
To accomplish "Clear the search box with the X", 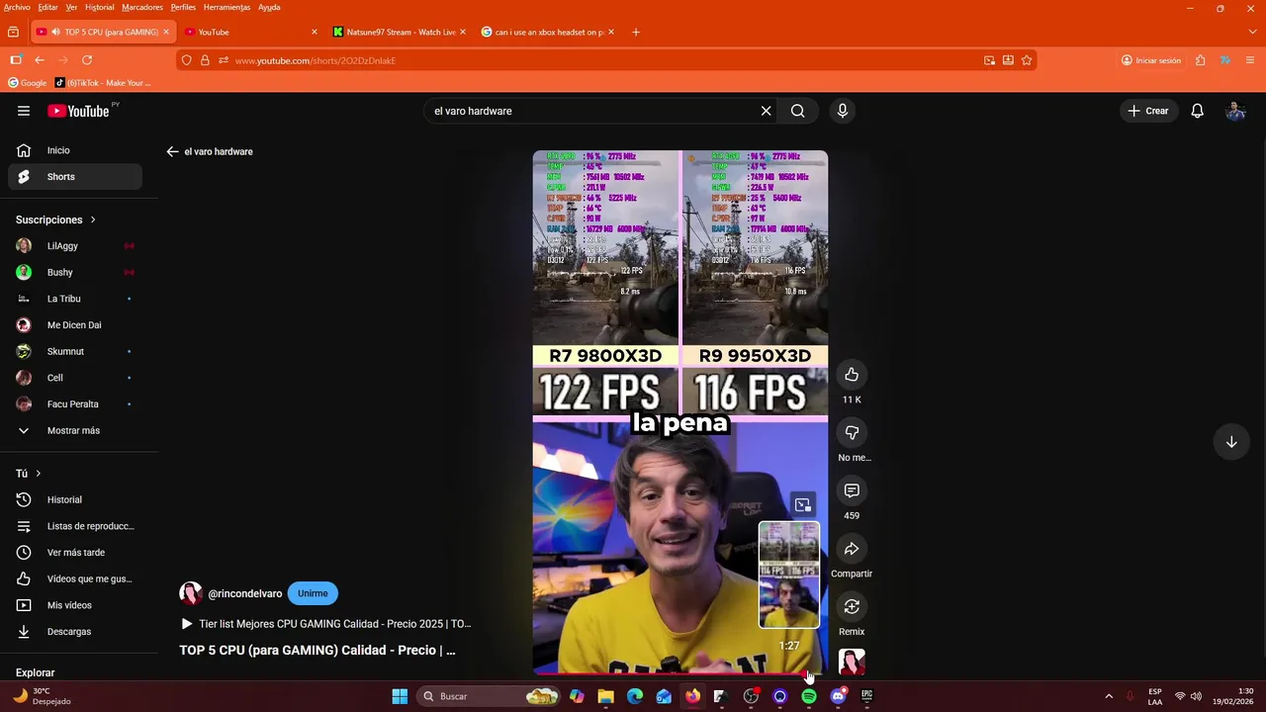I will [x=766, y=111].
